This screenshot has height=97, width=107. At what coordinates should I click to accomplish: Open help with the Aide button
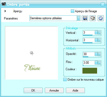coord(75,90)
